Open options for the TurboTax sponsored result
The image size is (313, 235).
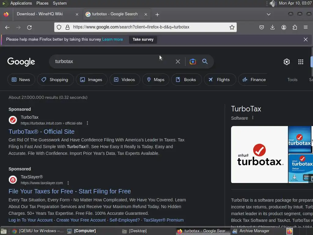coord(87,123)
